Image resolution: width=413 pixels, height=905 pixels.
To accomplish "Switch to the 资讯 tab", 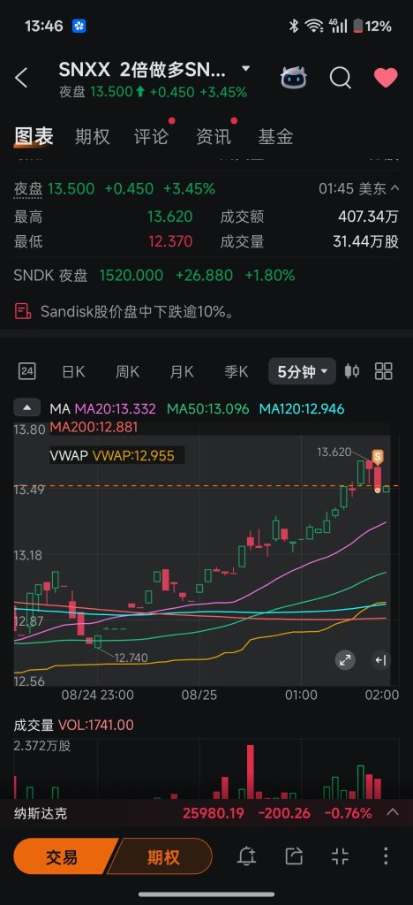I will point(214,137).
